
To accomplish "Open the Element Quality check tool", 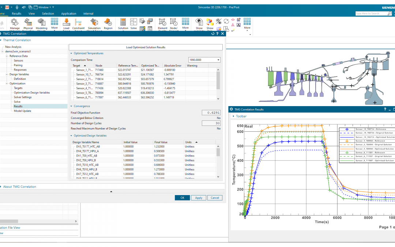I will 162,24.
